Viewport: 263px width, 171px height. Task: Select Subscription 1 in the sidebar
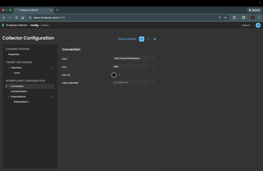(21, 102)
